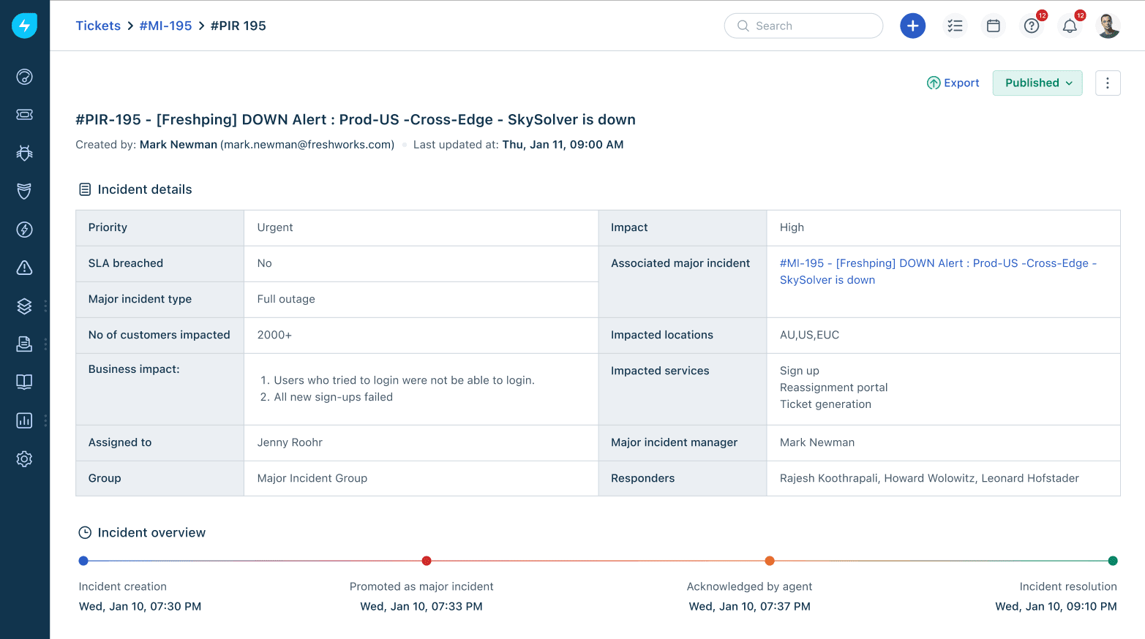
Task: Click the Wed, Jan 10, 07:33 PM timestamp
Action: click(421, 606)
